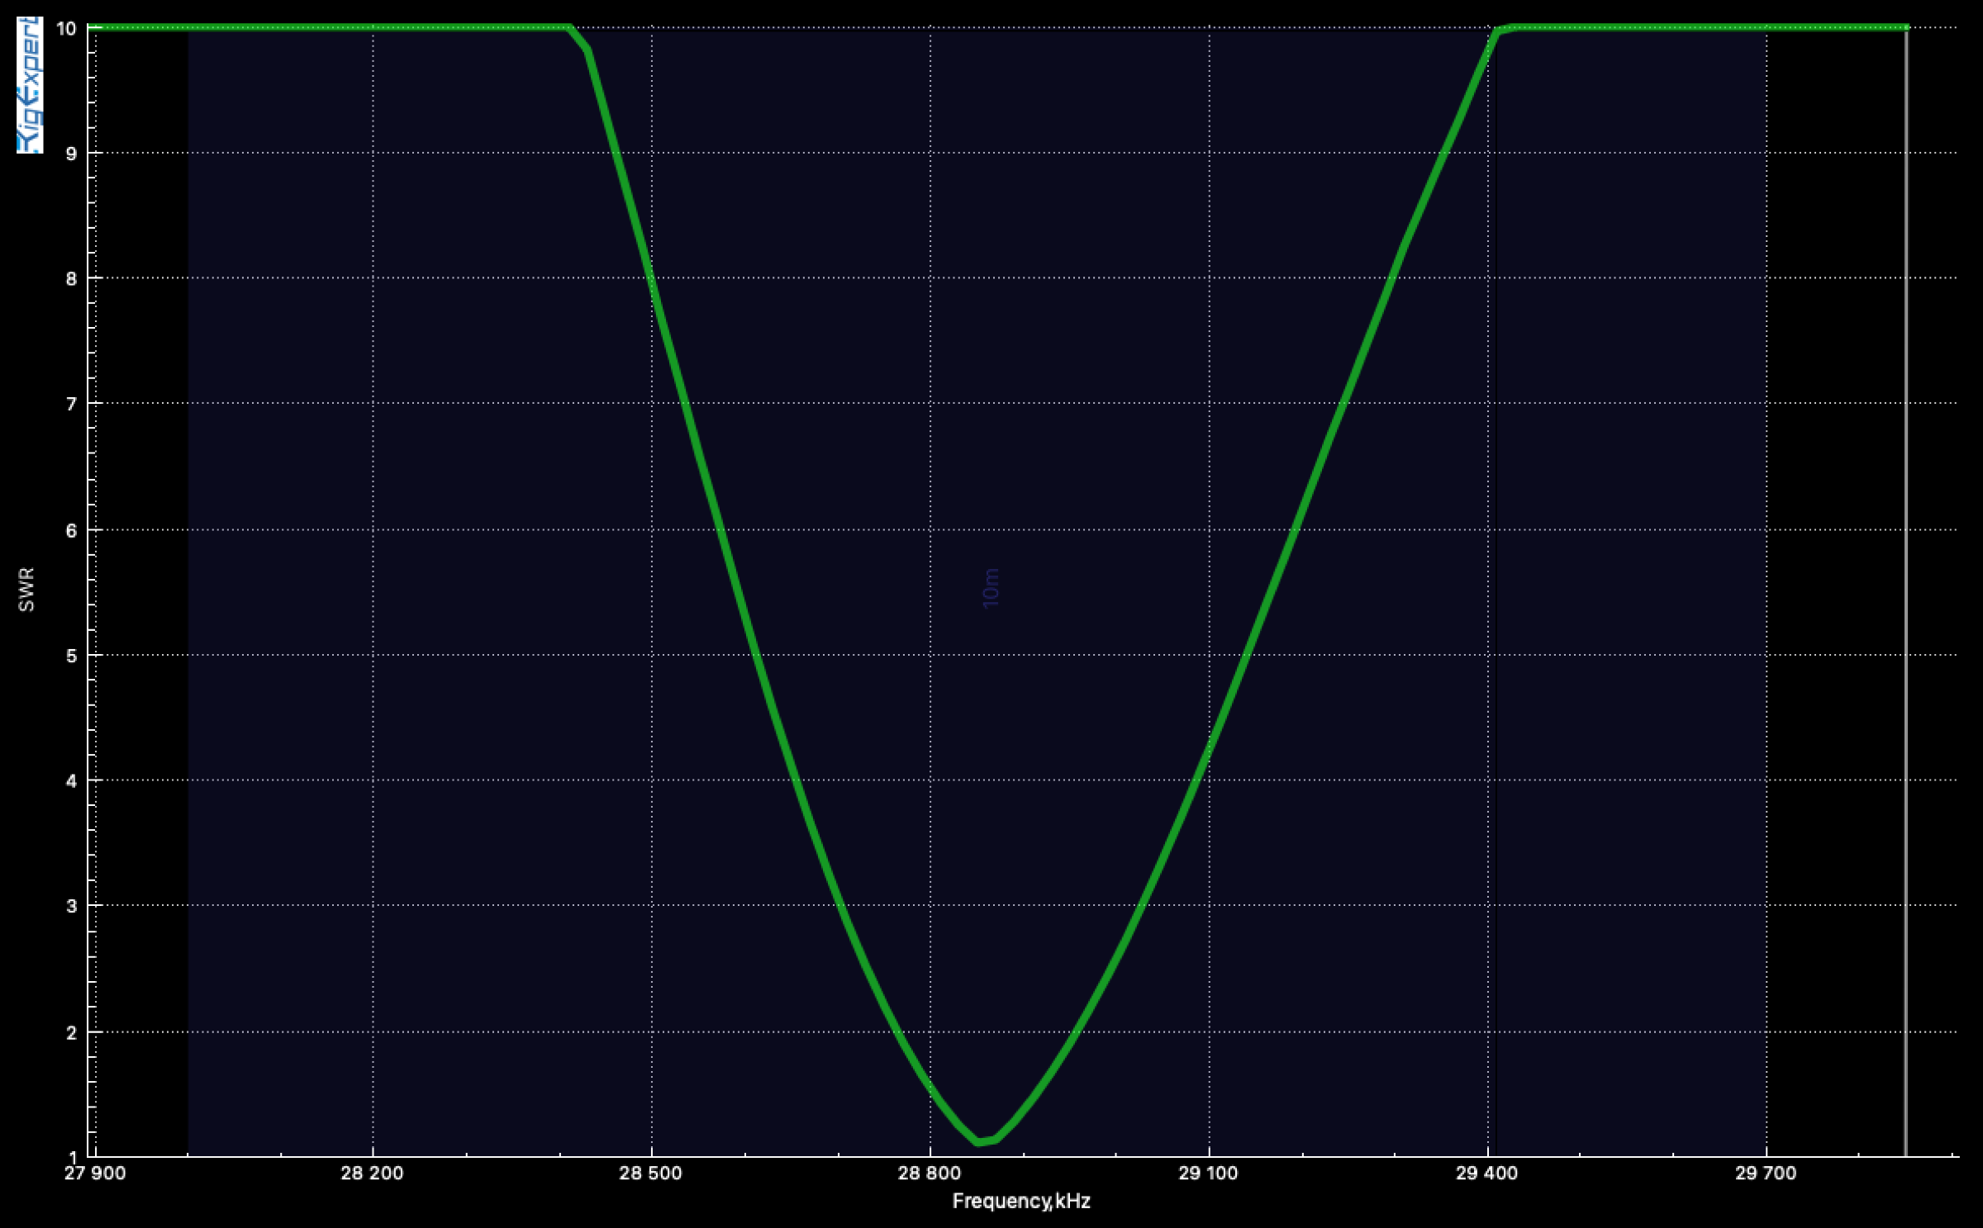Screen dimensions: 1983x1228
Task: Click the 28 500 frequency label
Action: (651, 1173)
